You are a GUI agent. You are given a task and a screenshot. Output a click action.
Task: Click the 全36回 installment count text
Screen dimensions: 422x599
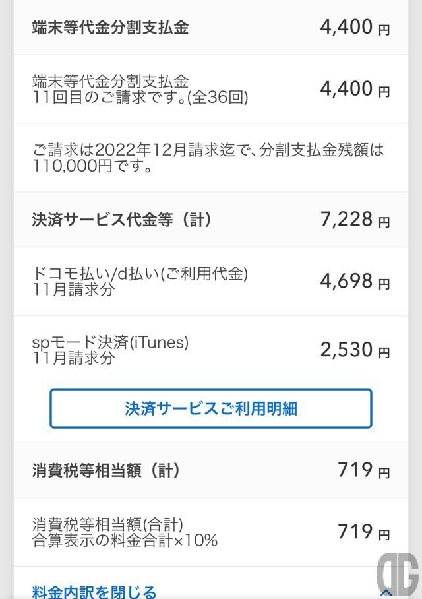click(218, 98)
